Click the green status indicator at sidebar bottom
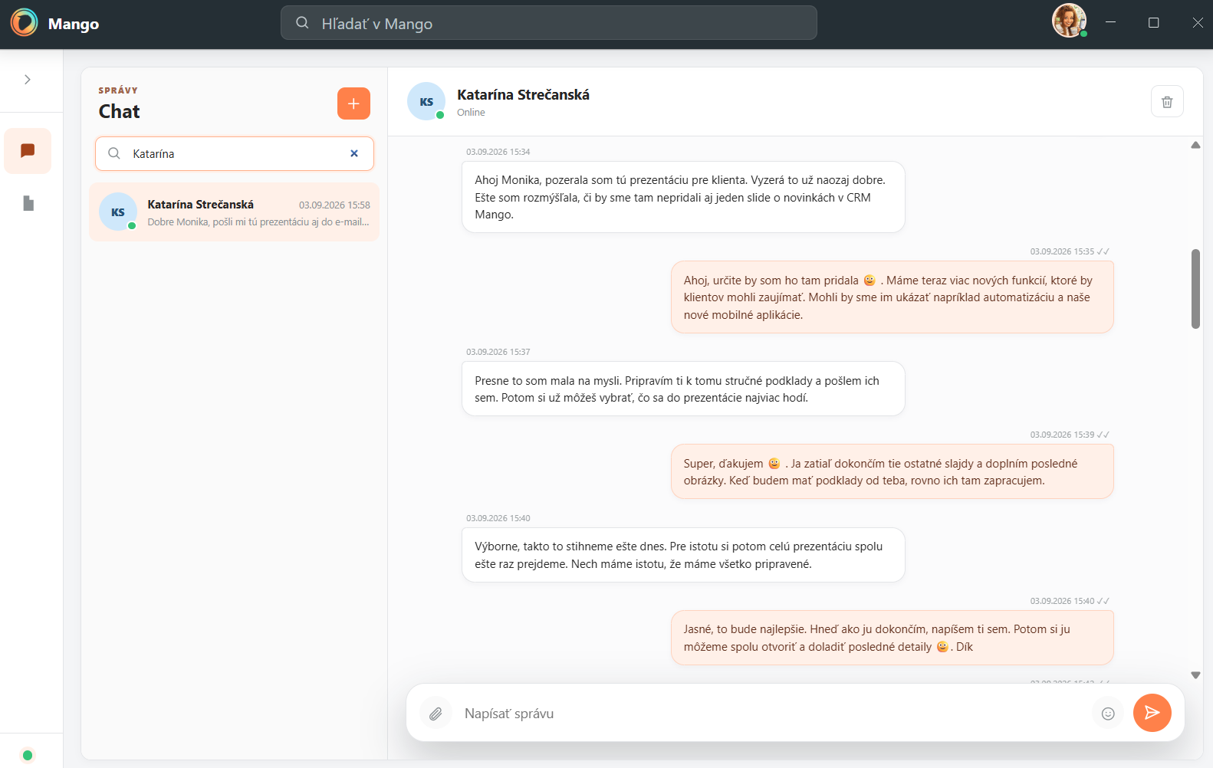 pyautogui.click(x=28, y=756)
